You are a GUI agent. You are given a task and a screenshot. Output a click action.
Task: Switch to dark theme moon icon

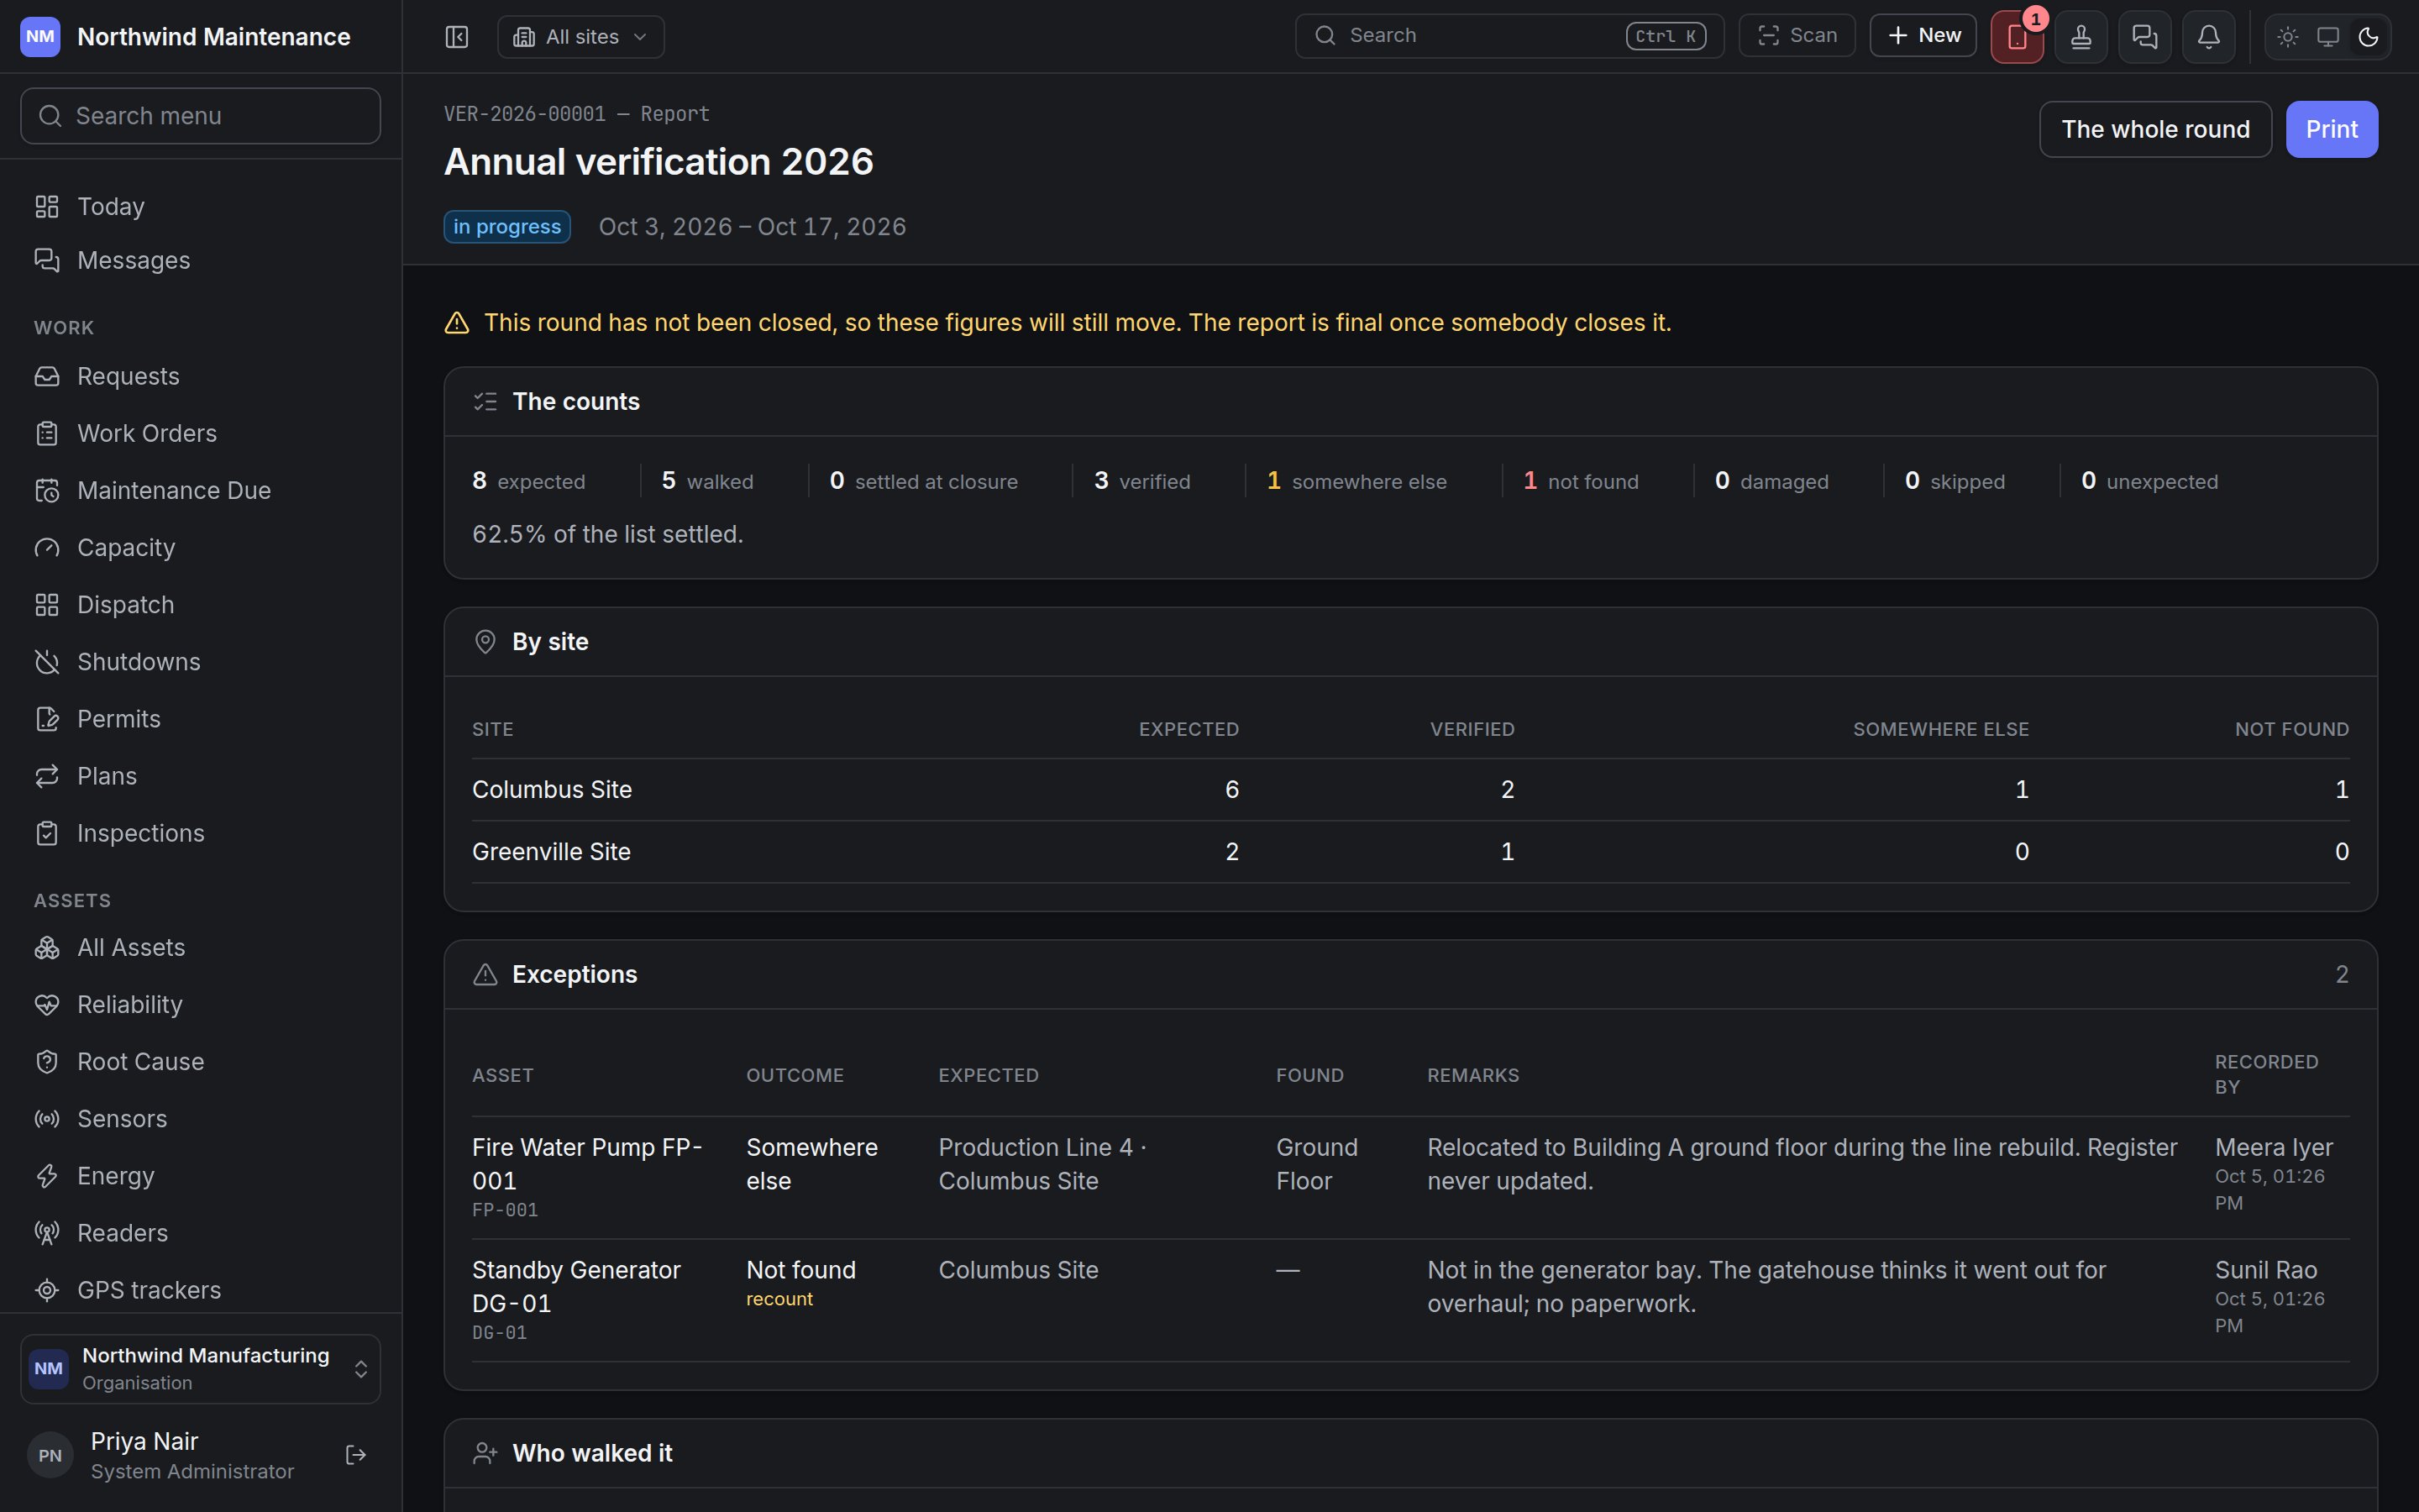pos(2368,37)
